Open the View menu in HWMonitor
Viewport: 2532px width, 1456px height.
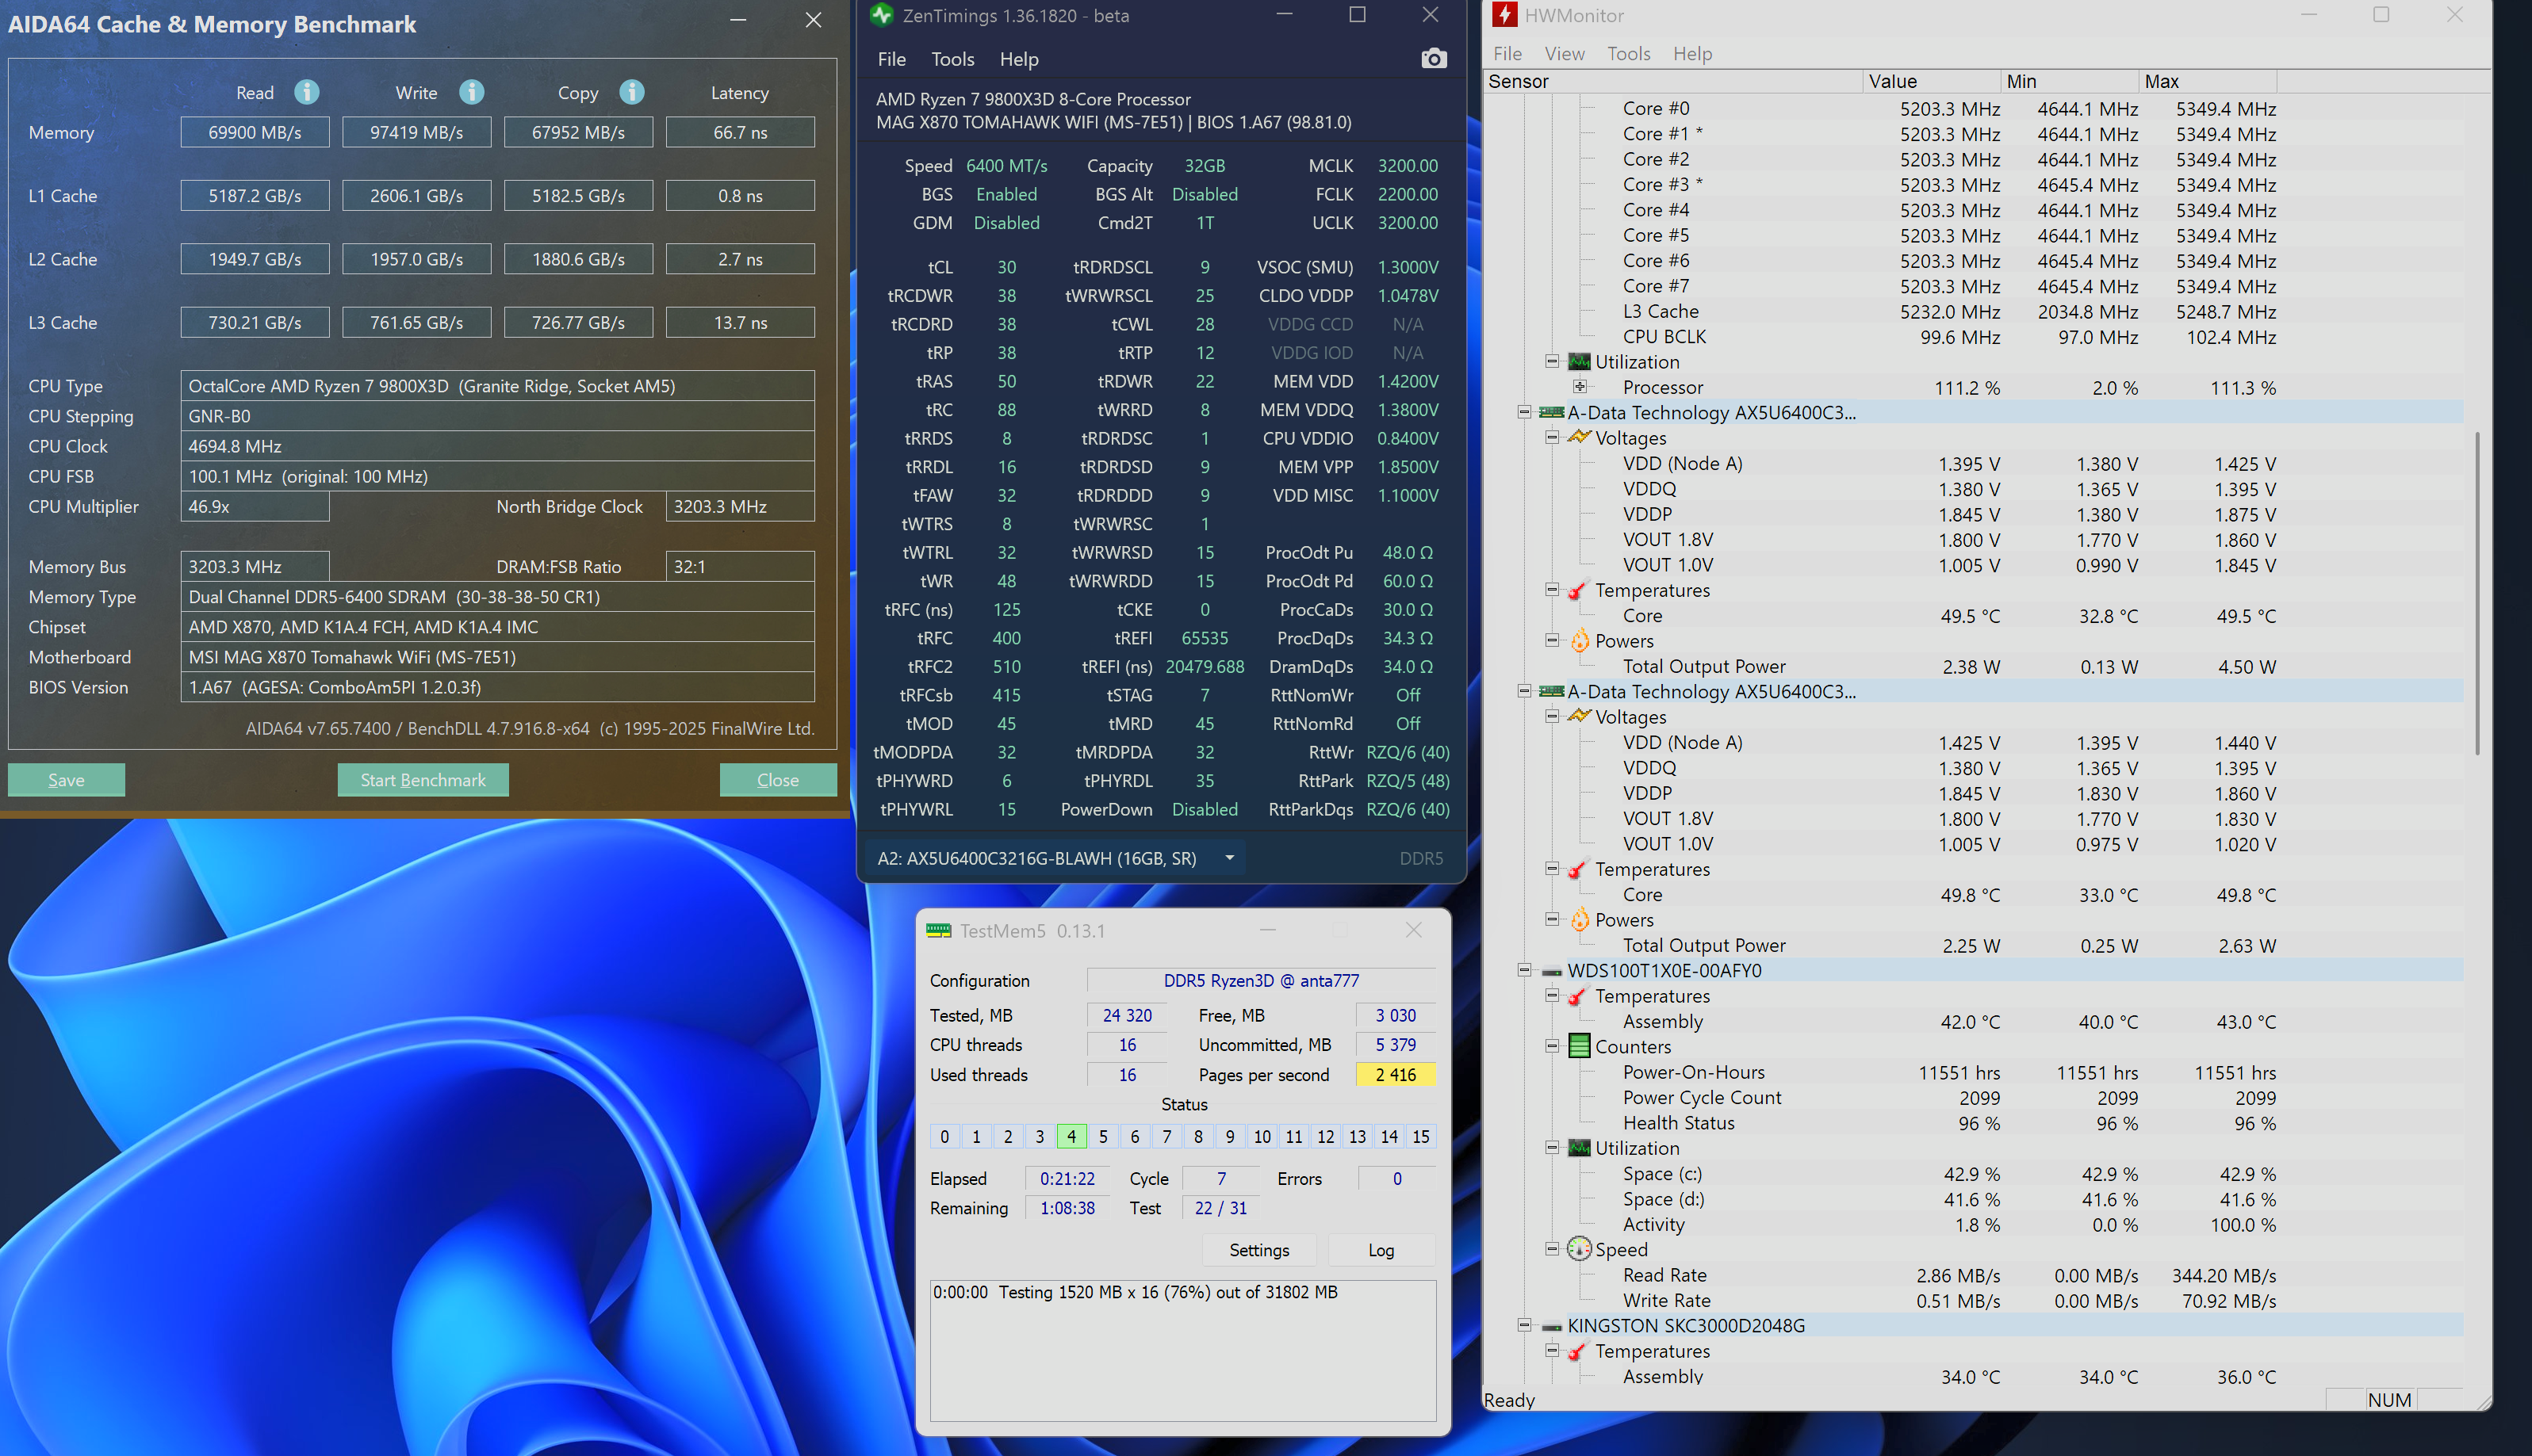click(x=1564, y=54)
